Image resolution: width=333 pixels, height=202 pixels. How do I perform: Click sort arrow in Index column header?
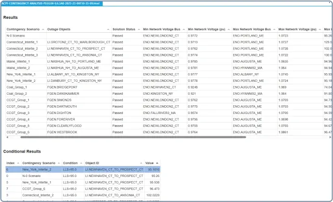pos(17,163)
